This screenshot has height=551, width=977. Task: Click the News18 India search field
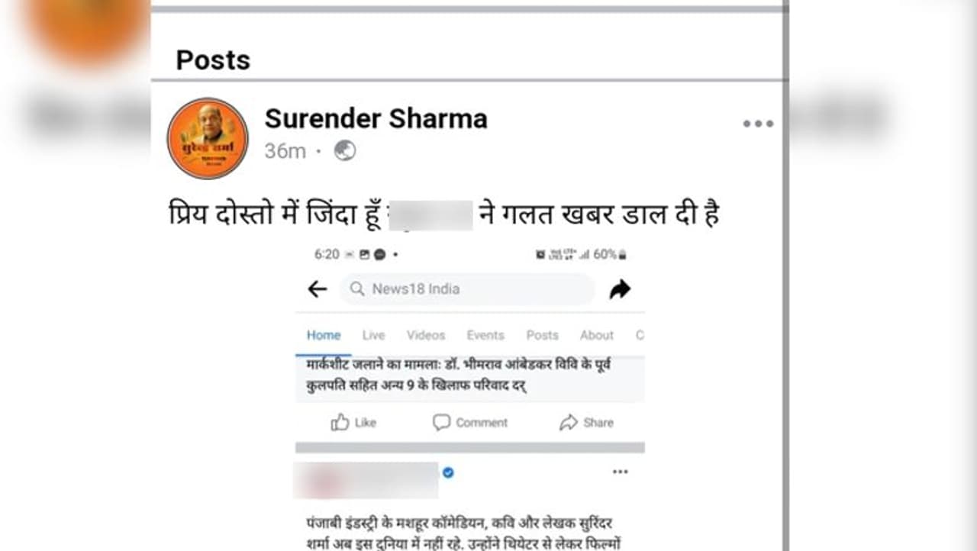tap(467, 289)
